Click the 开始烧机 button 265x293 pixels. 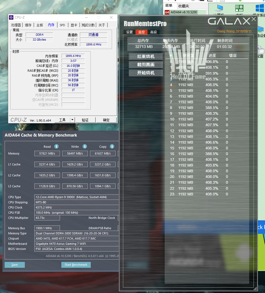click(x=146, y=73)
